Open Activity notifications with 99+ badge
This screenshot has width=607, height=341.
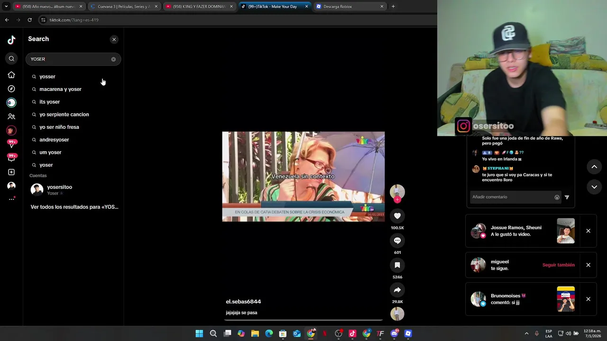pyautogui.click(x=11, y=144)
